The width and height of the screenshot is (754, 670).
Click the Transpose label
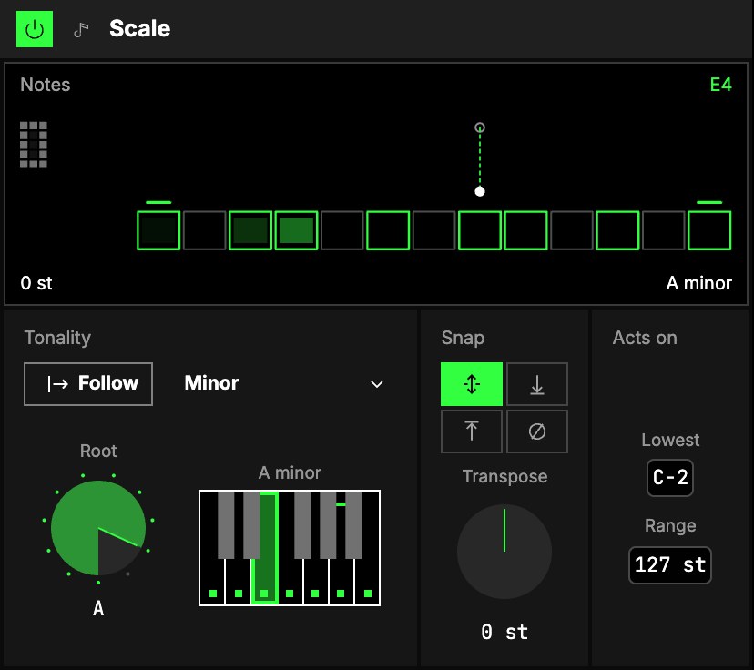point(504,477)
